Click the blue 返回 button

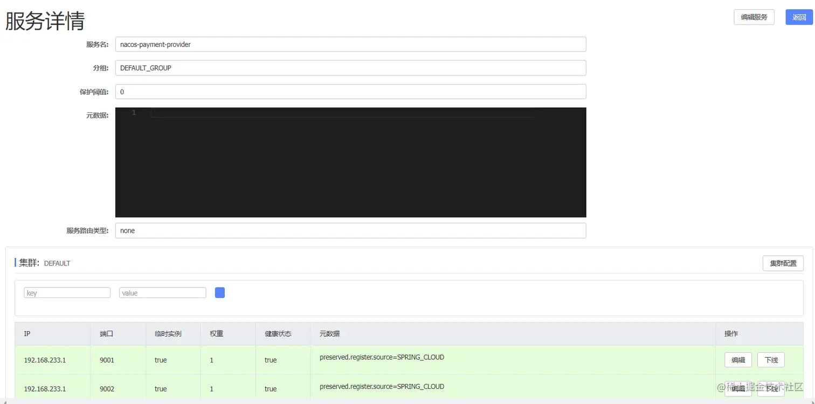(x=799, y=17)
